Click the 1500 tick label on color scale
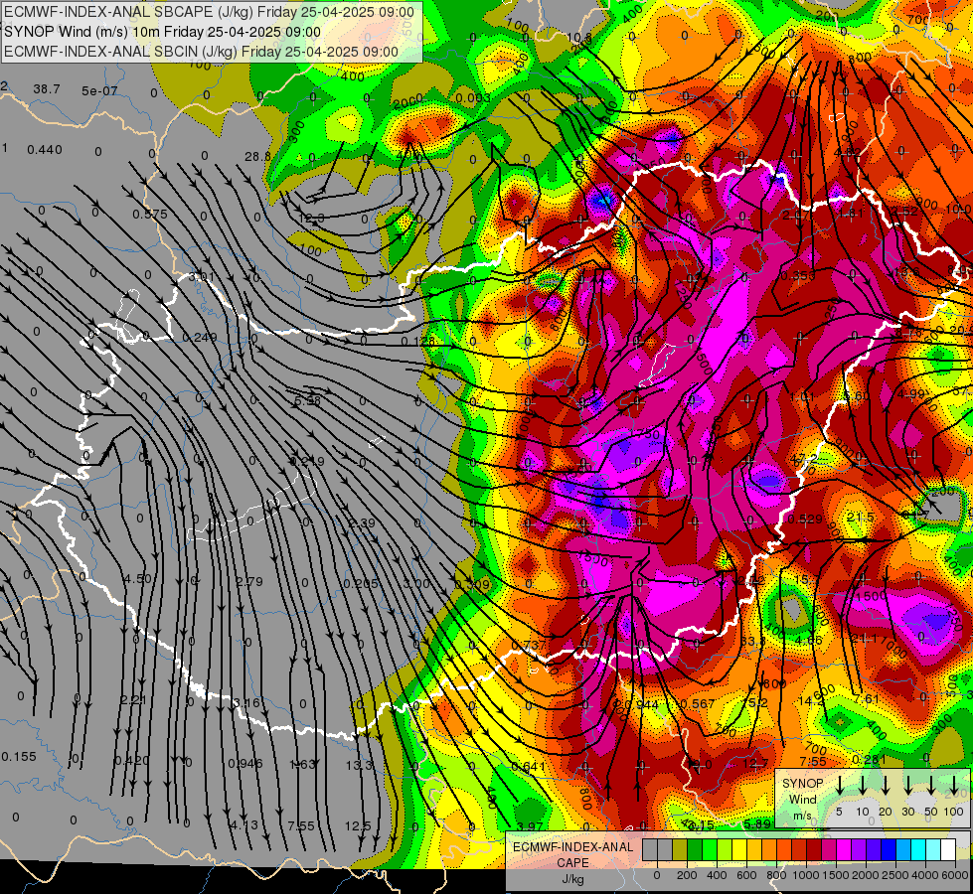The height and width of the screenshot is (894, 973). click(837, 875)
